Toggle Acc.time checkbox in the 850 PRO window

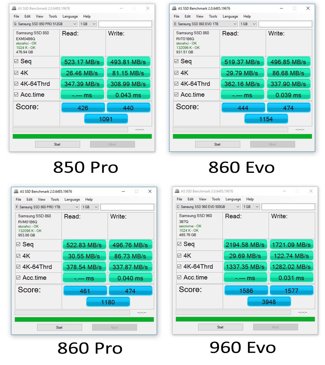(x=16, y=95)
